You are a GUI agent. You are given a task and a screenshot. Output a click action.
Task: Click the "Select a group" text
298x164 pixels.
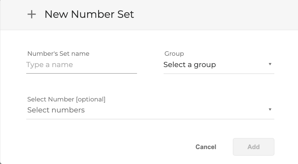pyautogui.click(x=189, y=65)
